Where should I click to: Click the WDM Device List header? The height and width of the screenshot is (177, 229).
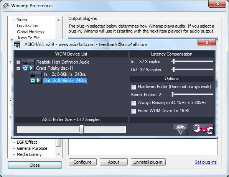pyautogui.click(x=71, y=54)
